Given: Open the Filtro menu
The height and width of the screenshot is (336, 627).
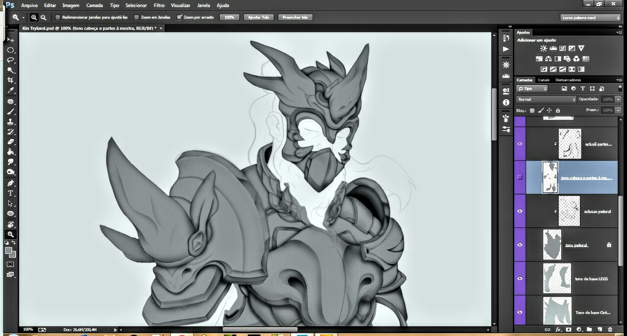Looking at the screenshot, I should pos(159,5).
